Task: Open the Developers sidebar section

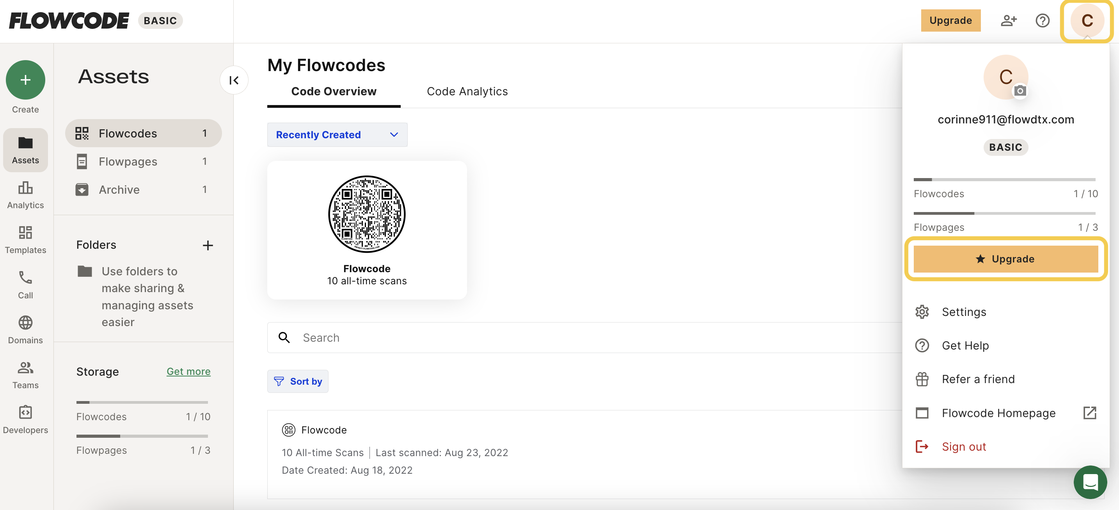Action: coord(25,420)
